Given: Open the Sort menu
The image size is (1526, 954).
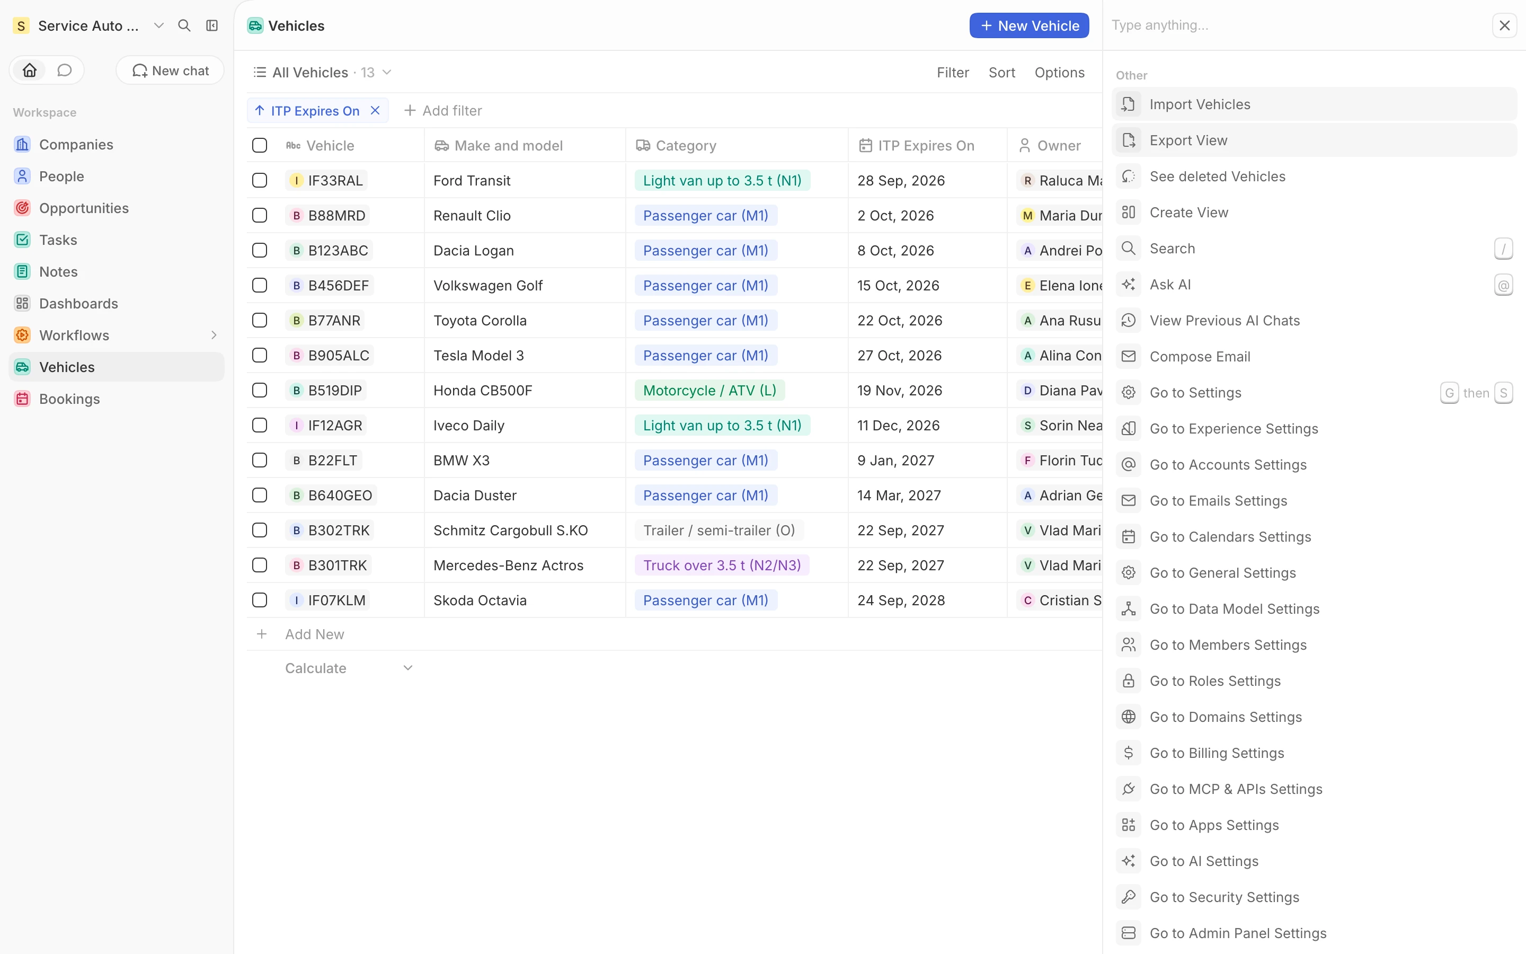Looking at the screenshot, I should [1001, 73].
